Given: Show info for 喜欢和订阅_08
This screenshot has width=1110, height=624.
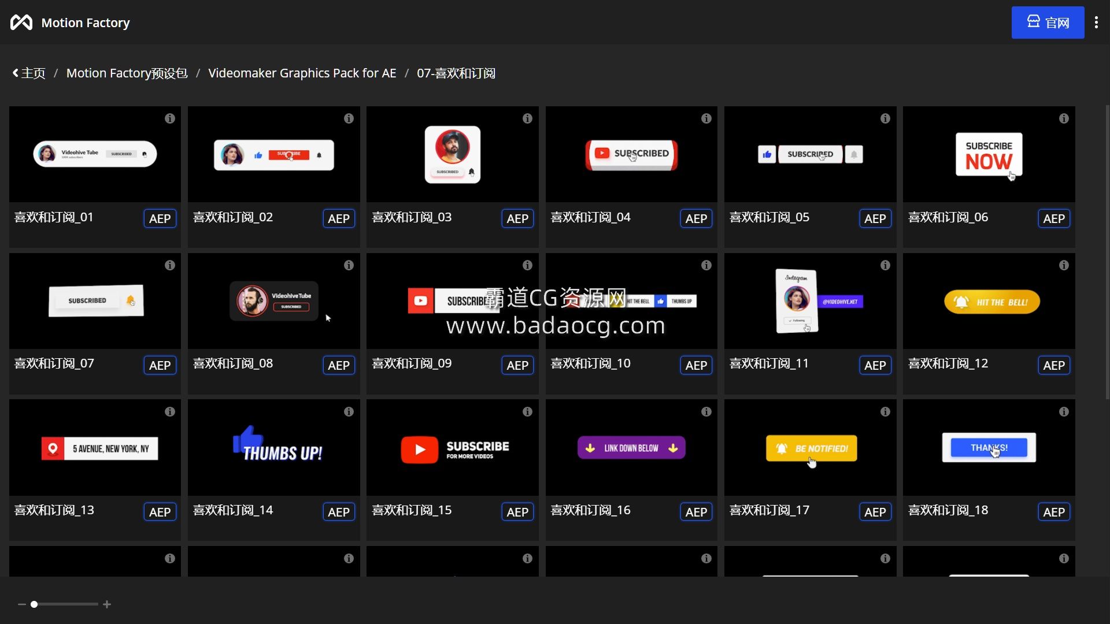Looking at the screenshot, I should coord(349,265).
